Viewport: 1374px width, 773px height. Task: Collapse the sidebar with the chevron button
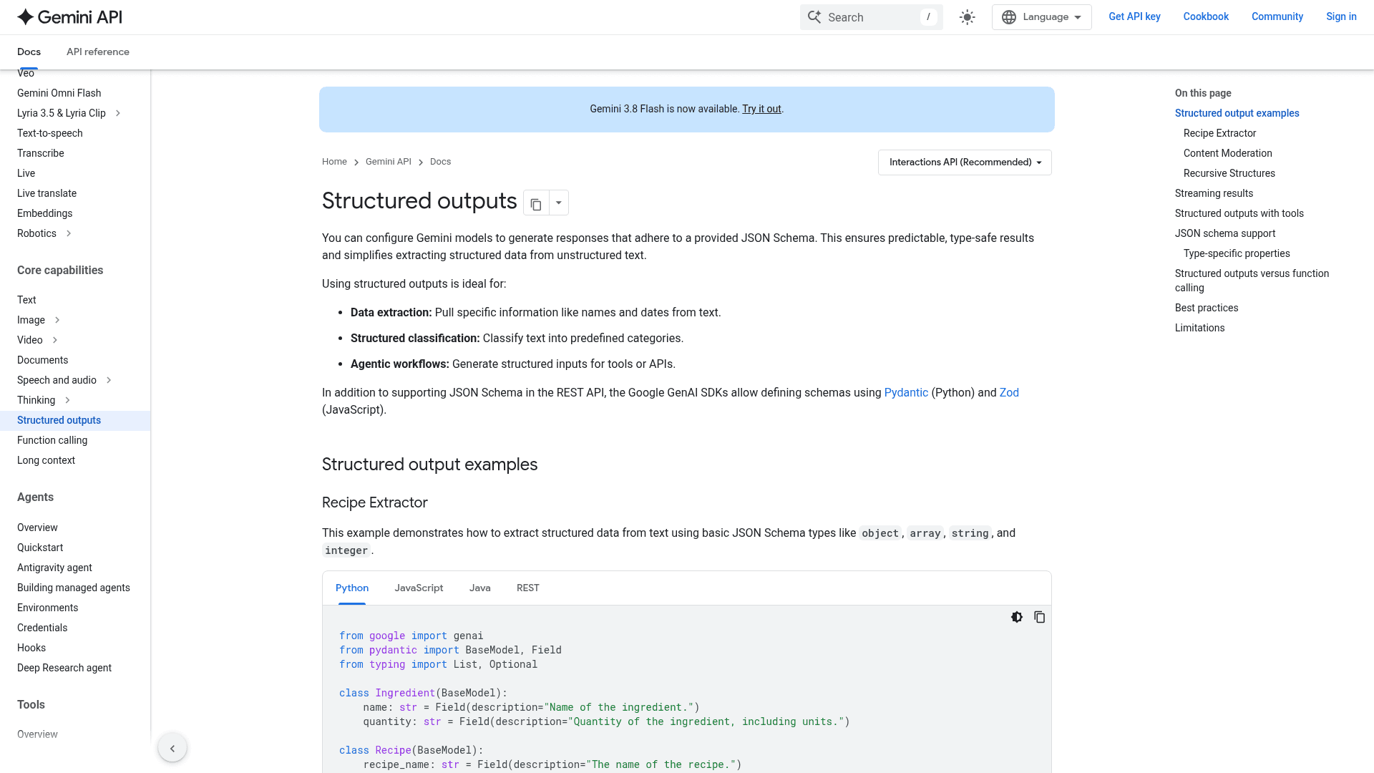[172, 748]
